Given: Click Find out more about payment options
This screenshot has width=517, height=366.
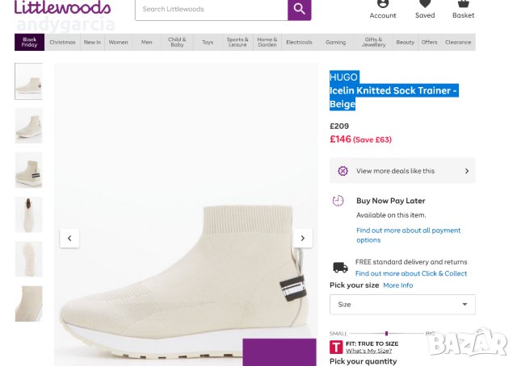Looking at the screenshot, I should [x=408, y=235].
